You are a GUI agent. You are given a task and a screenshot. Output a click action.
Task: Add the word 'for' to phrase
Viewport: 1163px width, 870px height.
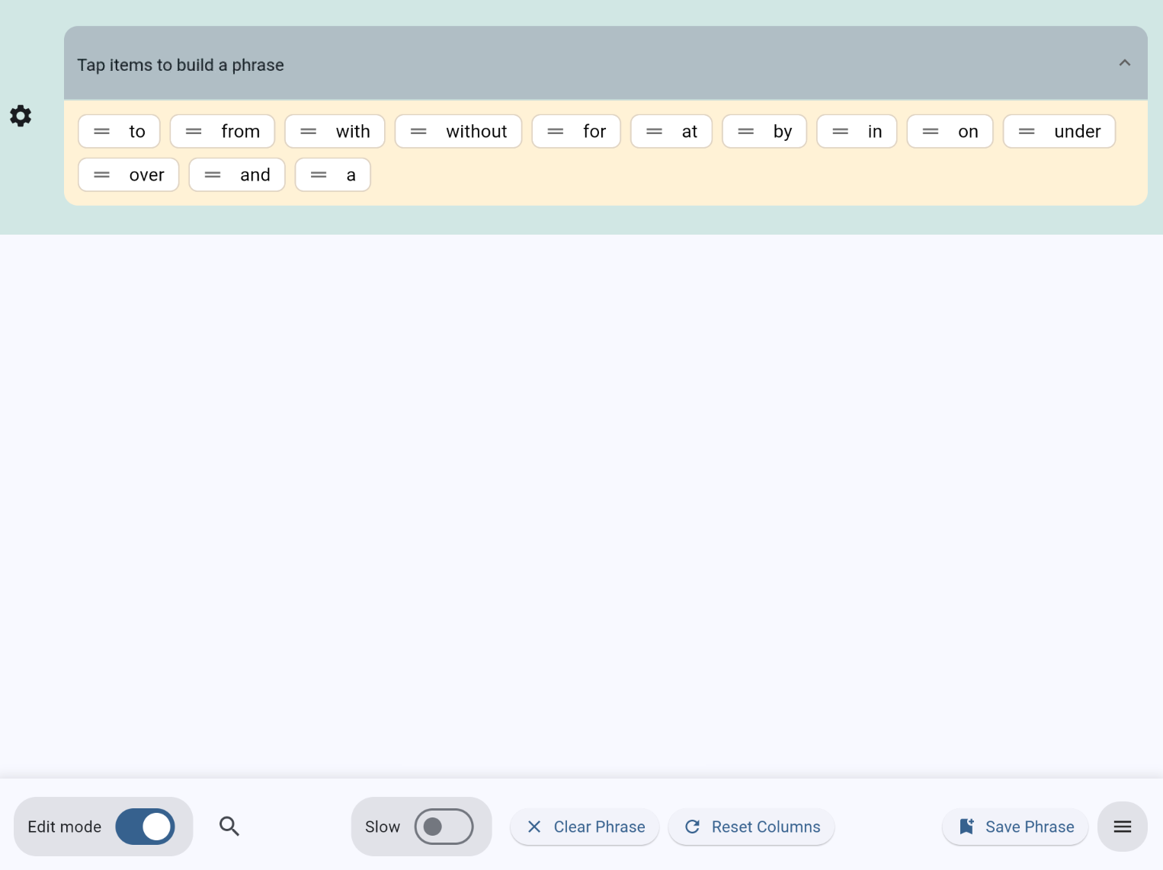pyautogui.click(x=594, y=132)
